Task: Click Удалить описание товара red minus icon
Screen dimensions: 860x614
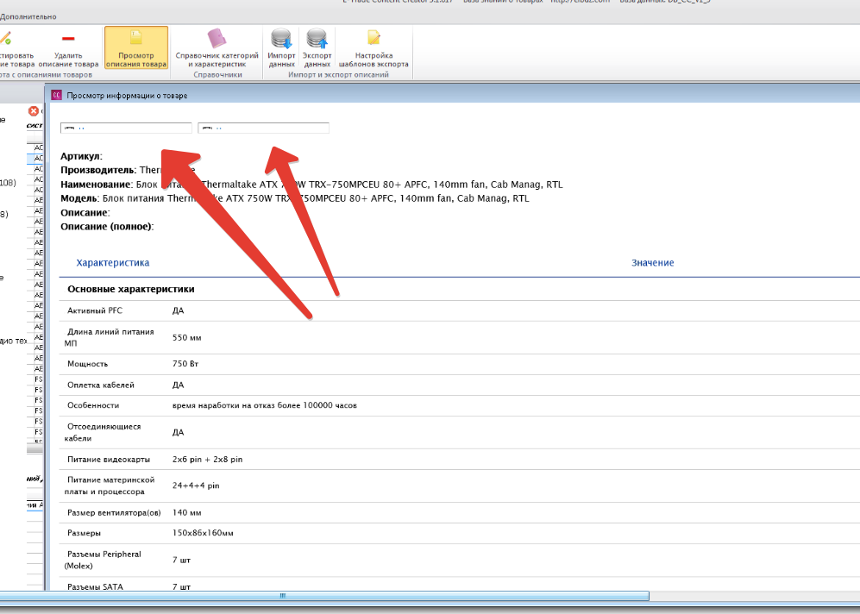Action: point(68,38)
